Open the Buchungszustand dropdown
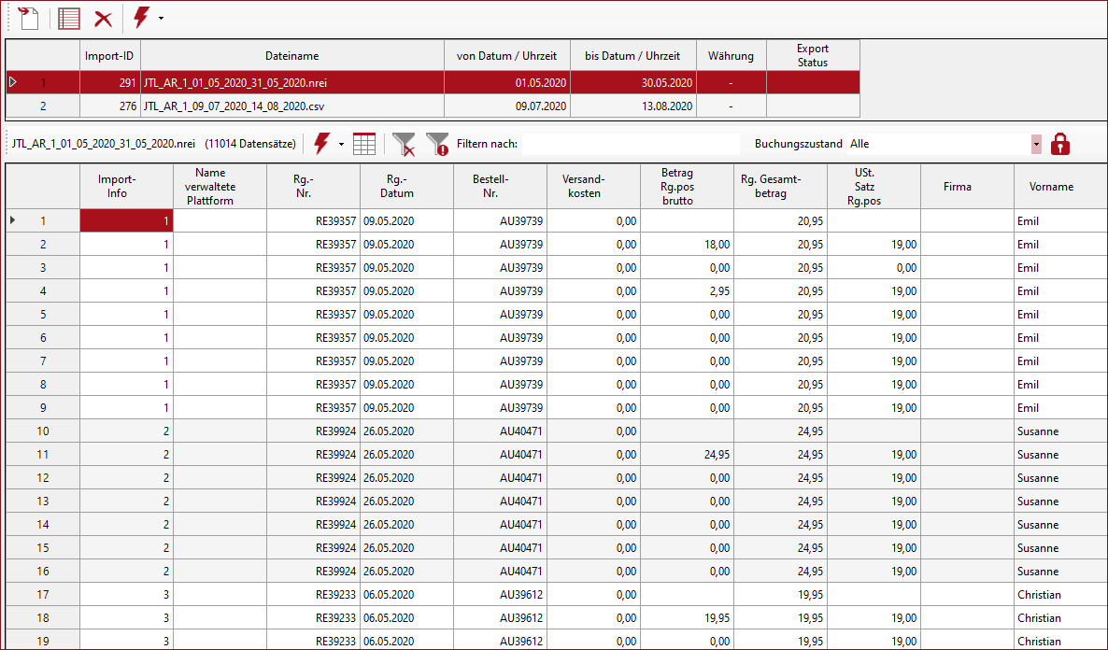 pos(1036,144)
